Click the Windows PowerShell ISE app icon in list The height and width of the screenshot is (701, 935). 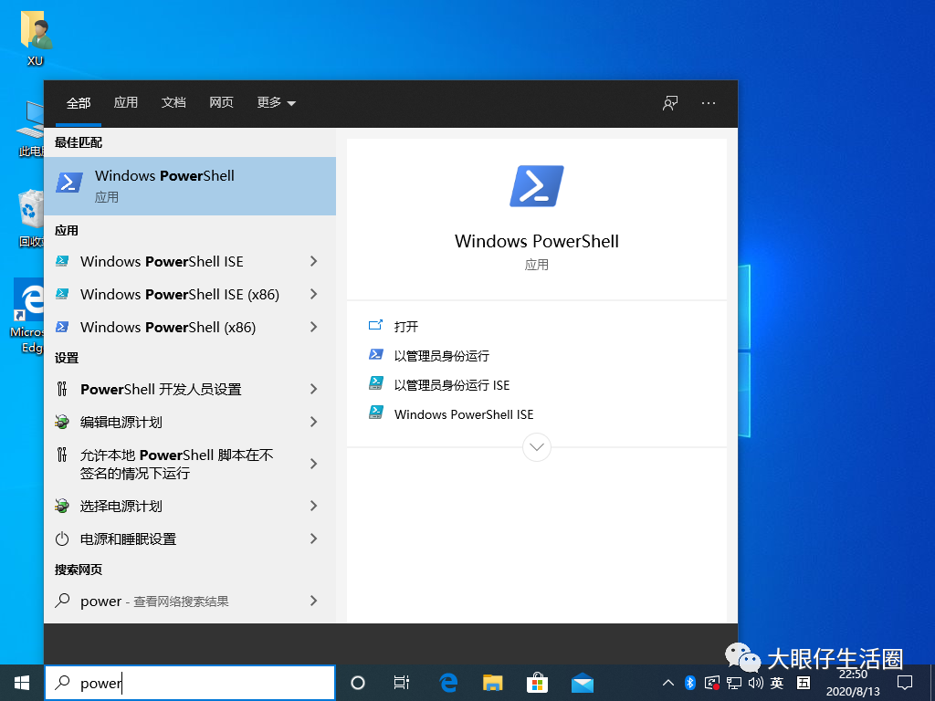pyautogui.click(x=62, y=261)
